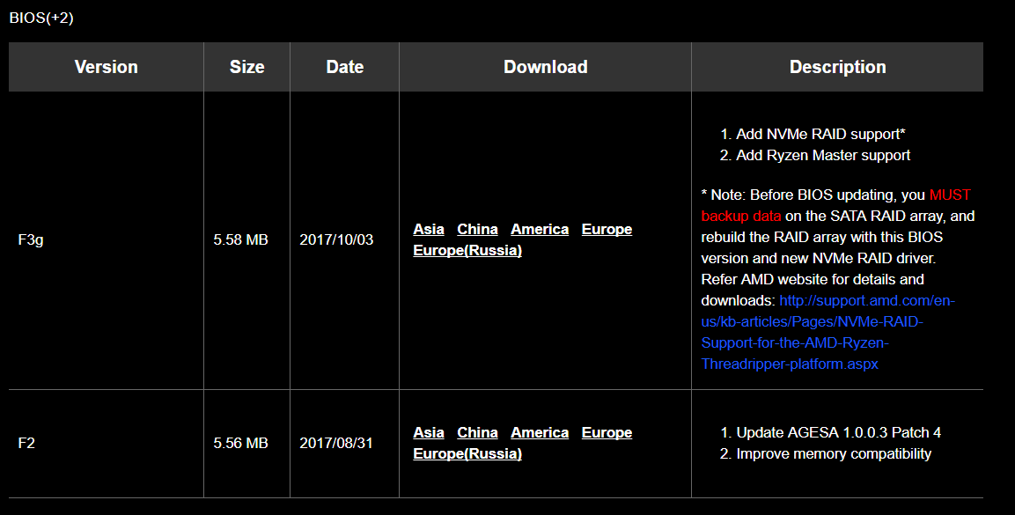Click the Version column header
The width and height of the screenshot is (1015, 515).
click(x=107, y=67)
